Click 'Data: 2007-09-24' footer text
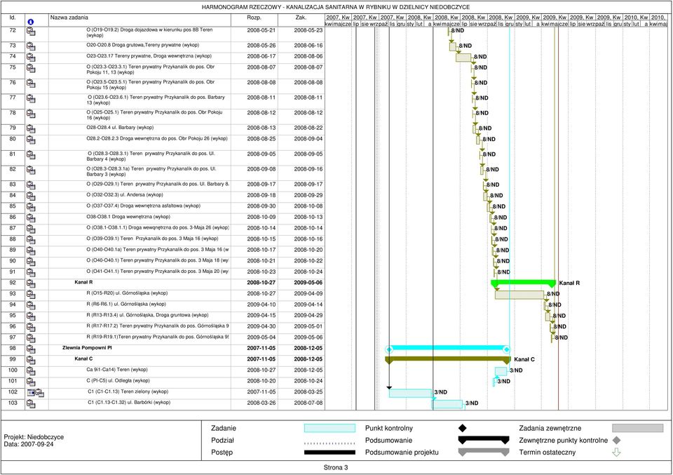 coord(29,445)
